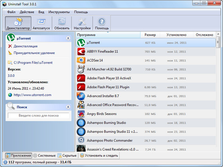Select the µTorrent icon in program list
The width and height of the screenshot is (223, 167).
tap(81, 43)
